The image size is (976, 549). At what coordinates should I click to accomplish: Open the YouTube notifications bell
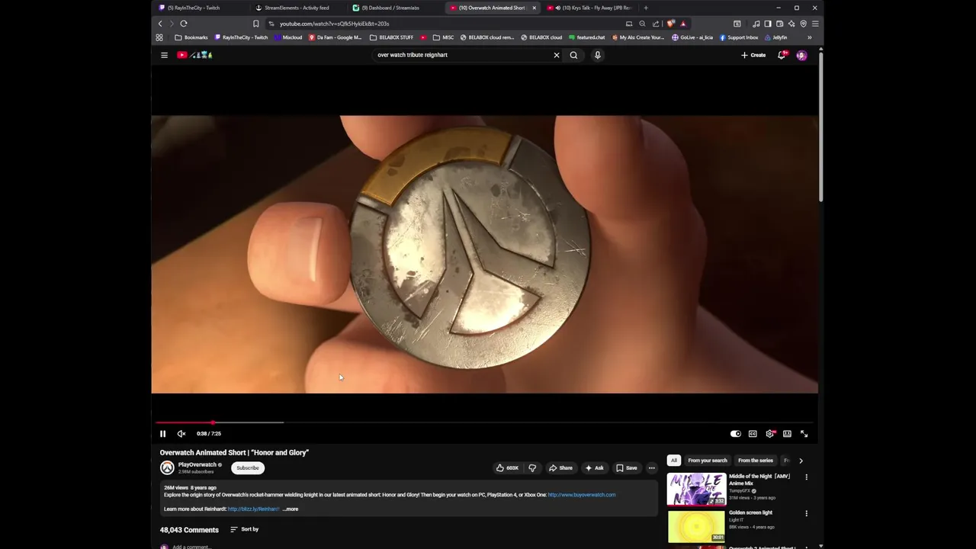coord(782,55)
